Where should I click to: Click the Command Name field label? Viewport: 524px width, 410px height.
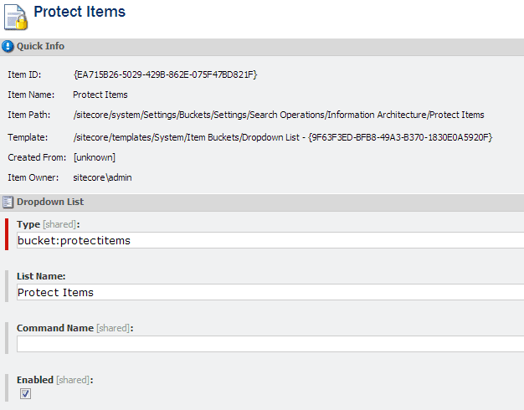pos(54,328)
